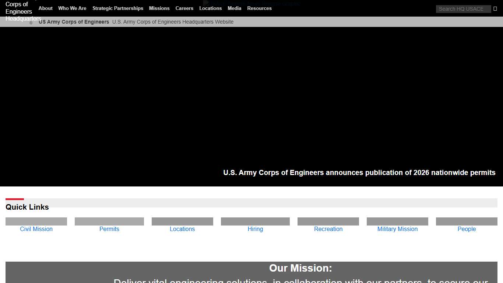
Task: Expand the Media navigation dropdown
Action: (x=234, y=8)
